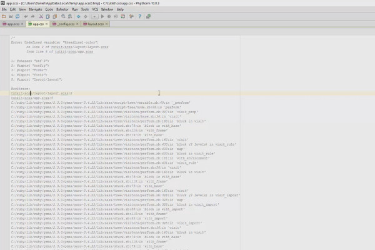Select the app.css editor tab
The width and height of the screenshot is (375, 250).
click(36, 24)
